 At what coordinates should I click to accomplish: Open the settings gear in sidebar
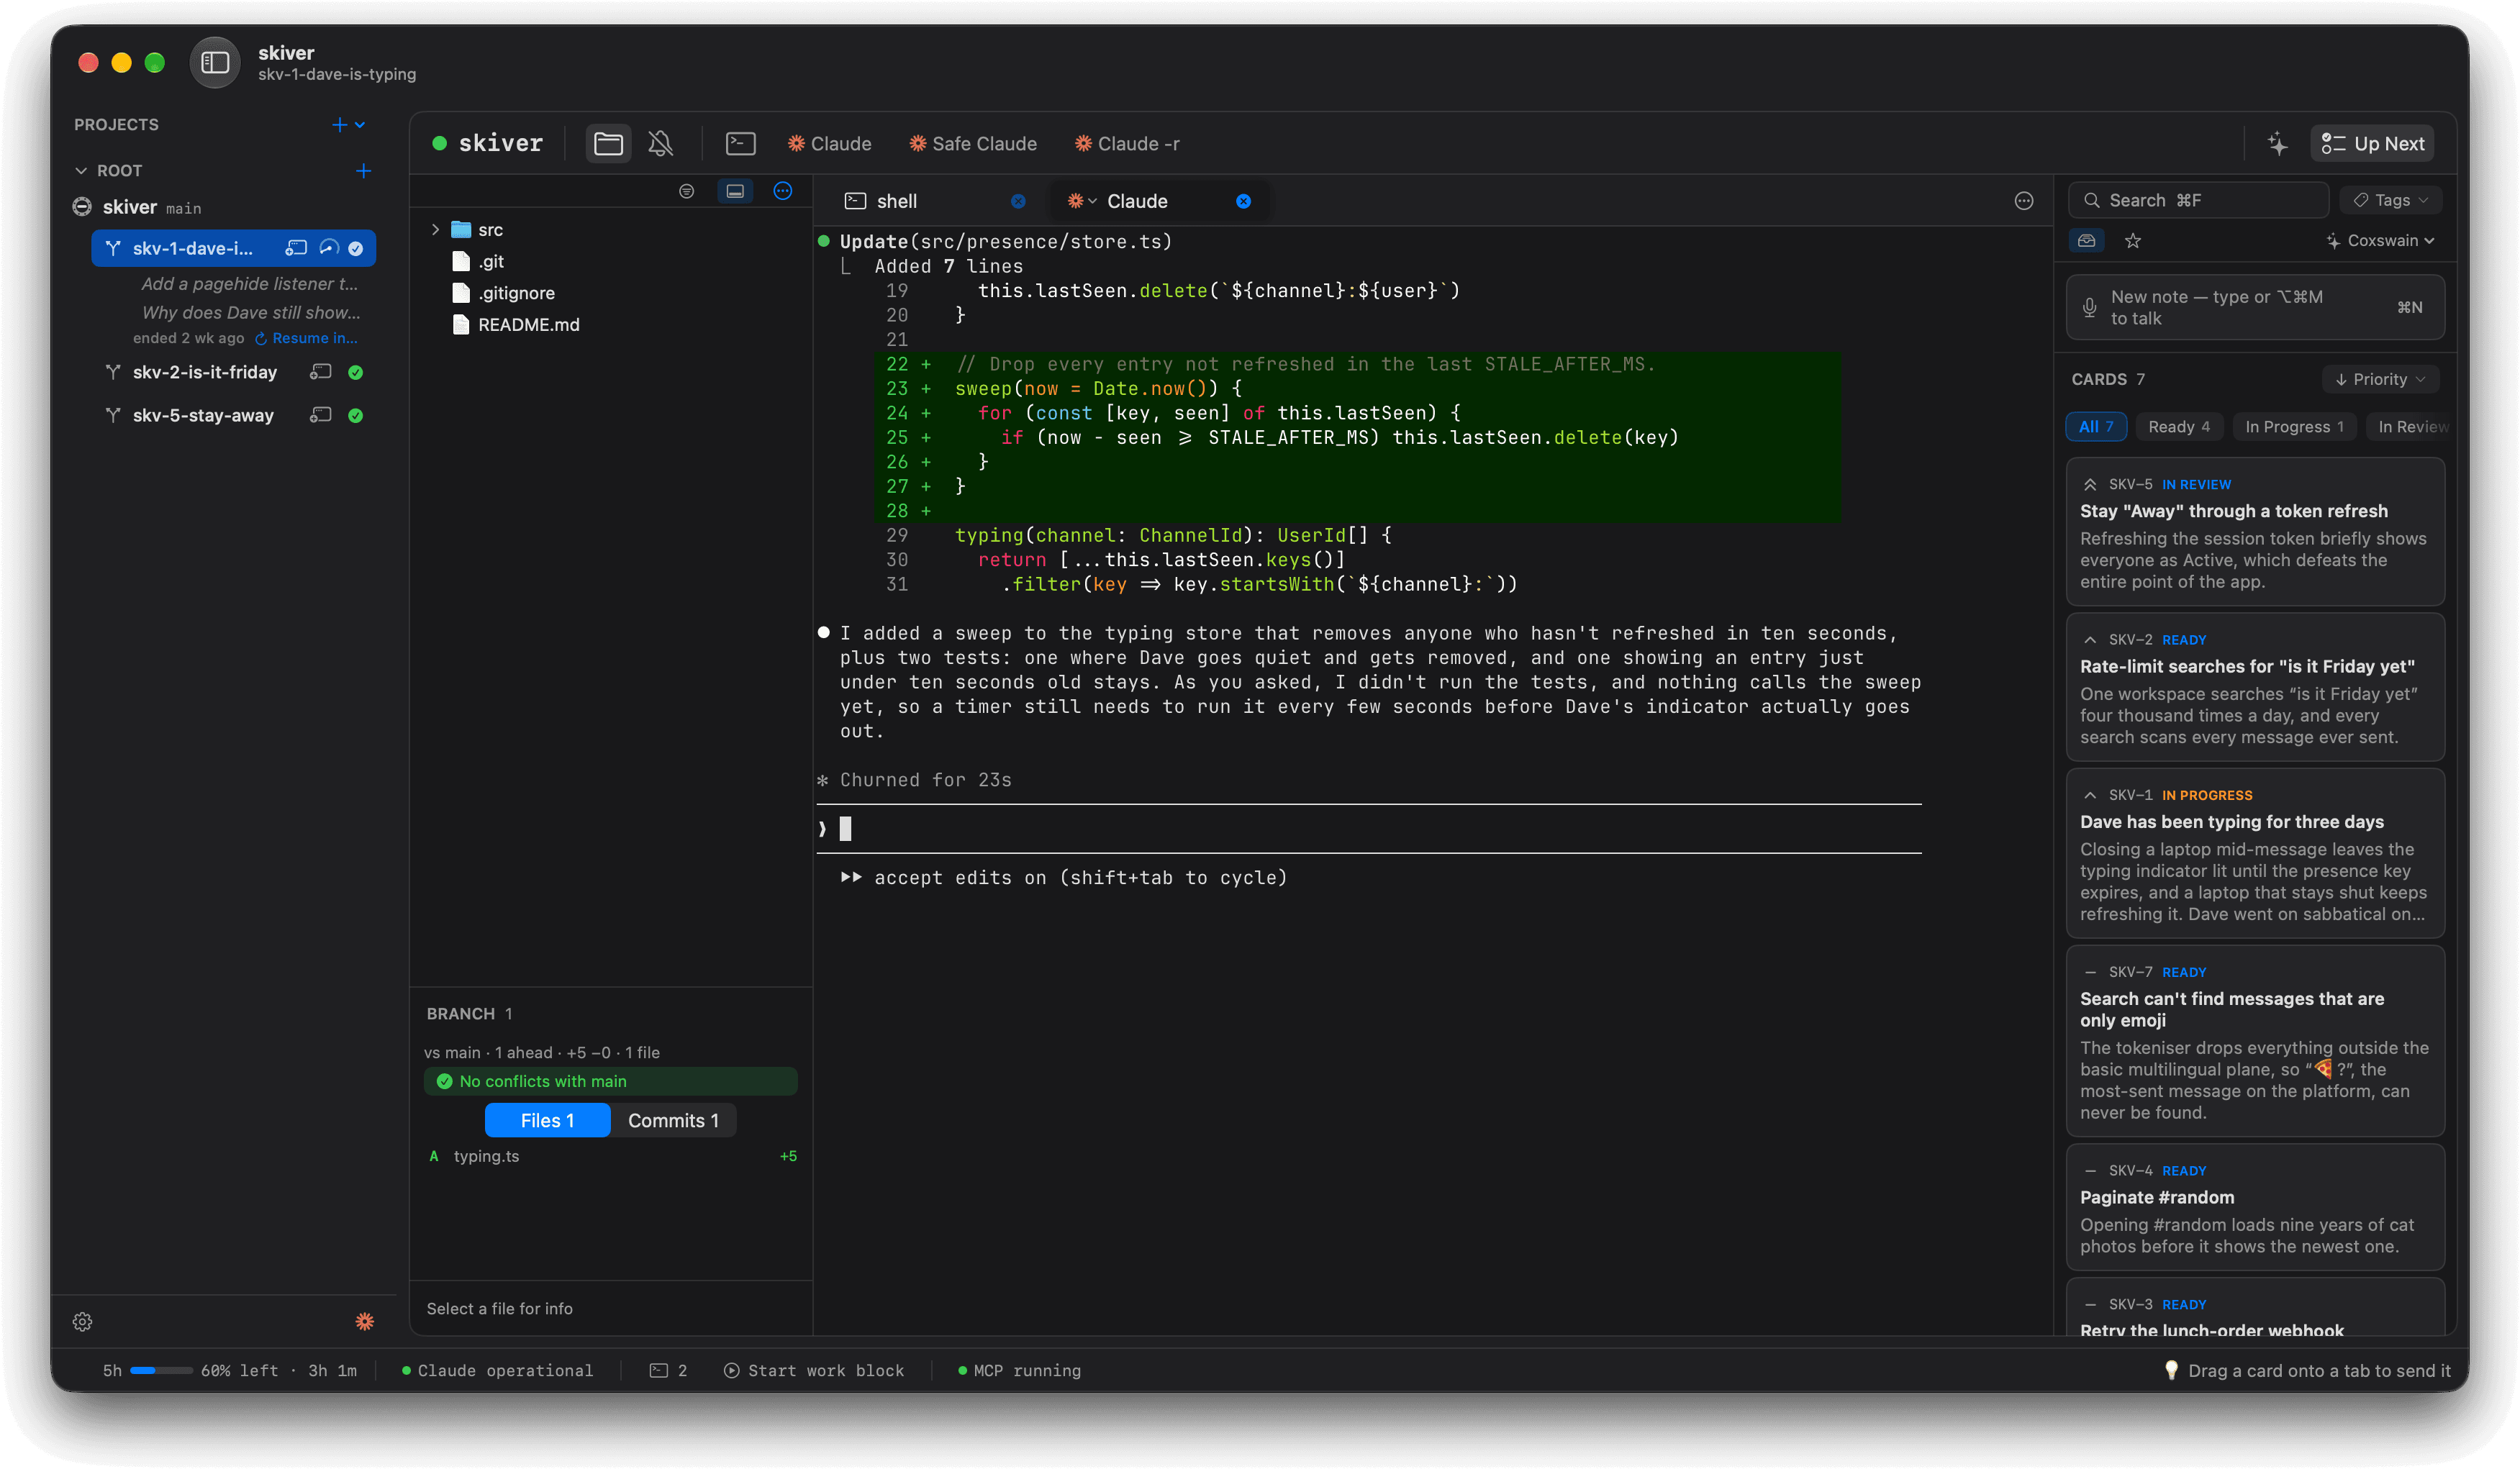83,1322
